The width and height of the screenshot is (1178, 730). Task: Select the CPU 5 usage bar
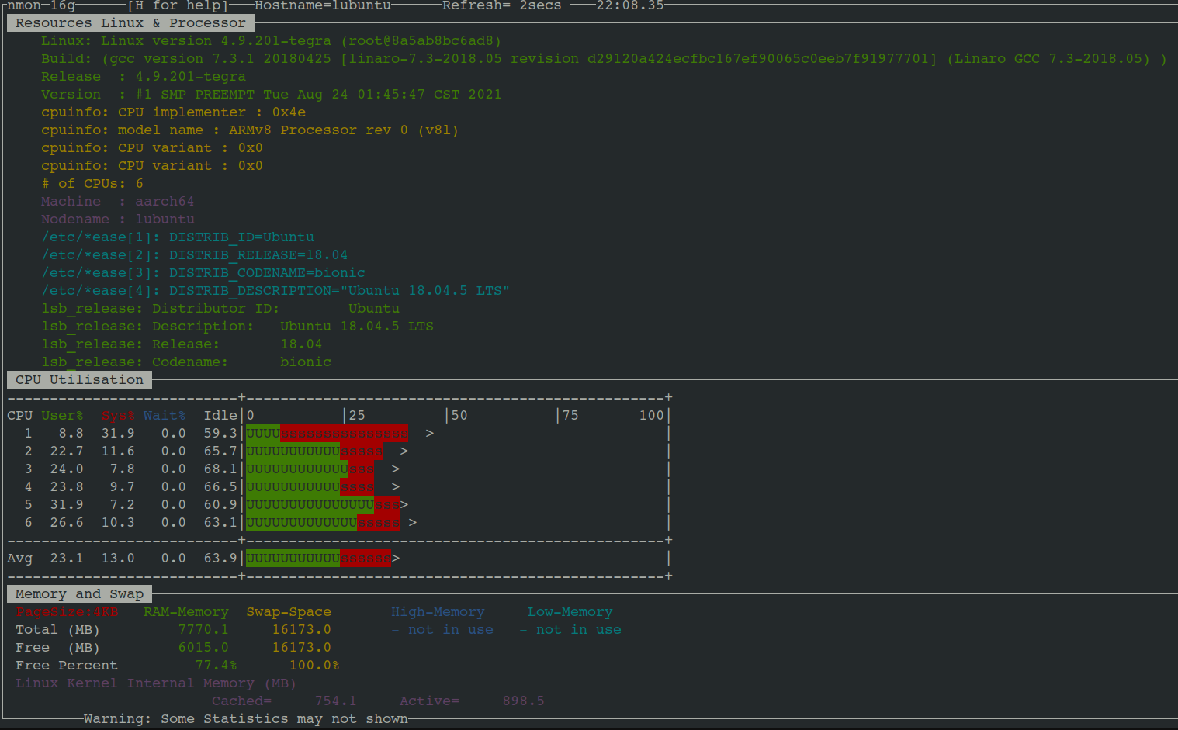(323, 505)
